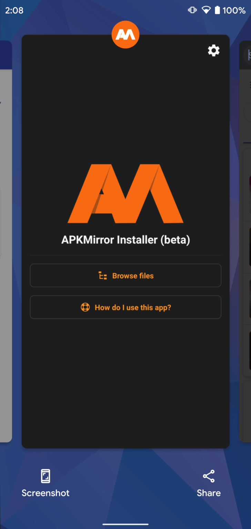Viewport: 251px width, 529px height.
Task: Tap the Share icon
Action: (209, 476)
